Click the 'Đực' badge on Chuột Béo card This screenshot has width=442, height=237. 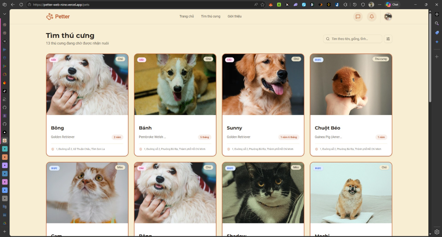click(318, 60)
